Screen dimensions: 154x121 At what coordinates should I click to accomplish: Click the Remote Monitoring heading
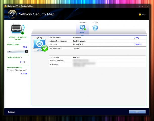[14, 67]
